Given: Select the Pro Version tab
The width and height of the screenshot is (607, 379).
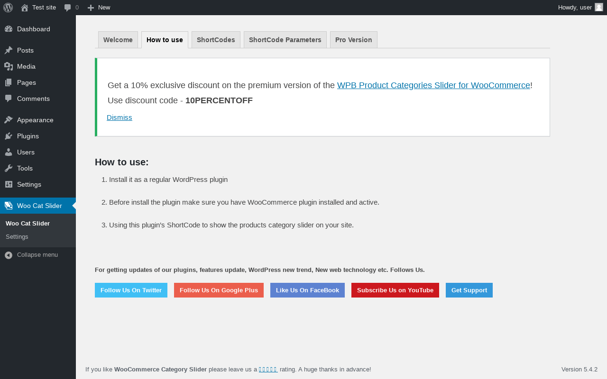Looking at the screenshot, I should point(353,40).
